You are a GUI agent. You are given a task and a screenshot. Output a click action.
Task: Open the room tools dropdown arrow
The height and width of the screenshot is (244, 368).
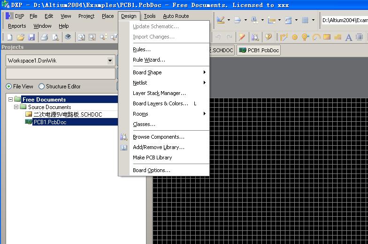point(297,20)
